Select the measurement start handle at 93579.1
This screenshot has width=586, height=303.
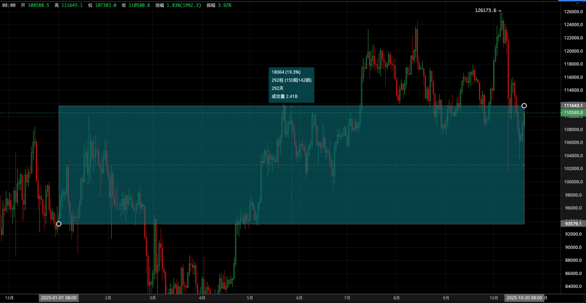[x=59, y=224]
